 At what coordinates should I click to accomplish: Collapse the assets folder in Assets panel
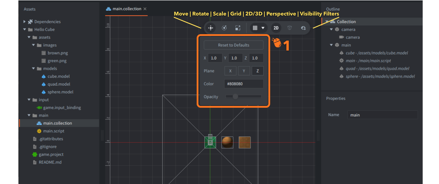pyautogui.click(x=29, y=37)
